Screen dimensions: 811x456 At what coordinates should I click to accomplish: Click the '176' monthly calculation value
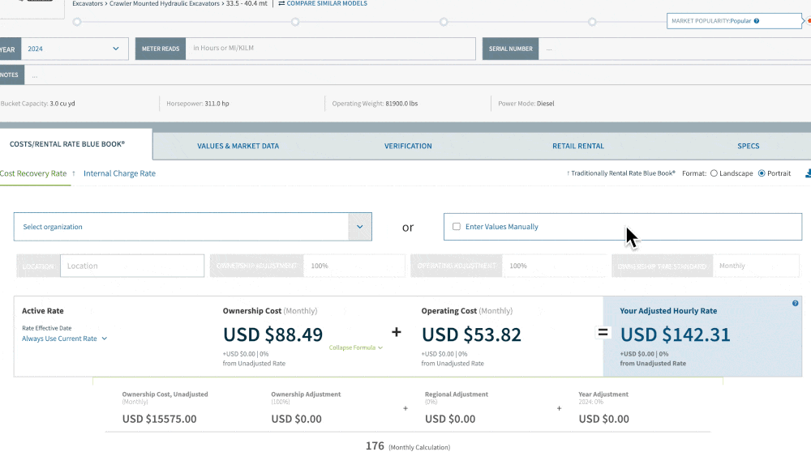tap(375, 445)
